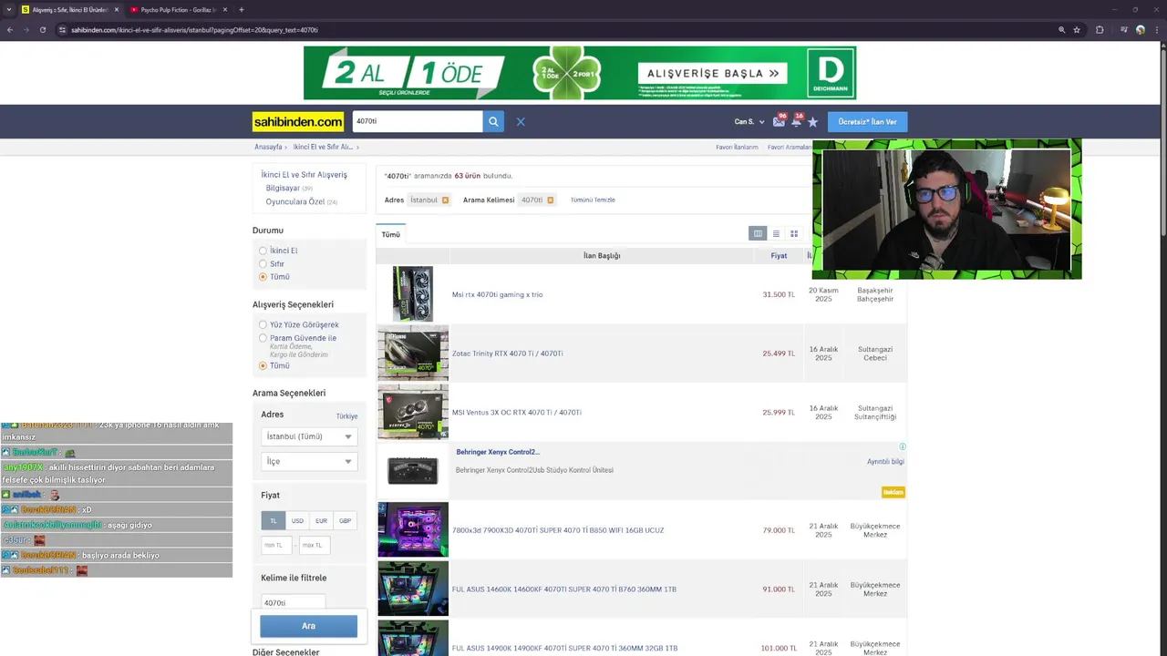Click the Deichmann banner ad
The height and width of the screenshot is (656, 1167).
tap(580, 73)
